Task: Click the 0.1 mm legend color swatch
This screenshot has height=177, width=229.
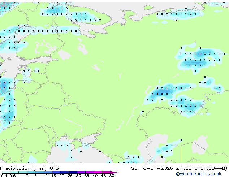Action: [6, 172]
